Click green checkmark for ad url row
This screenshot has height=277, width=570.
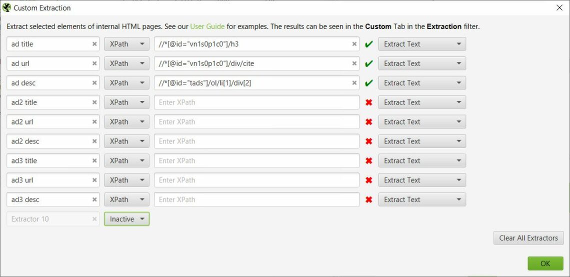click(x=368, y=63)
